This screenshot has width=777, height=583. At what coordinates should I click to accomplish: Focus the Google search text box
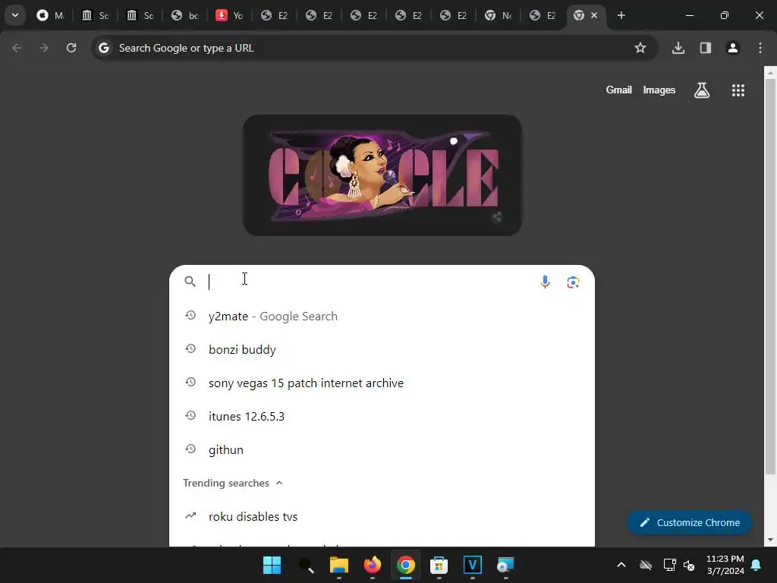pos(370,282)
